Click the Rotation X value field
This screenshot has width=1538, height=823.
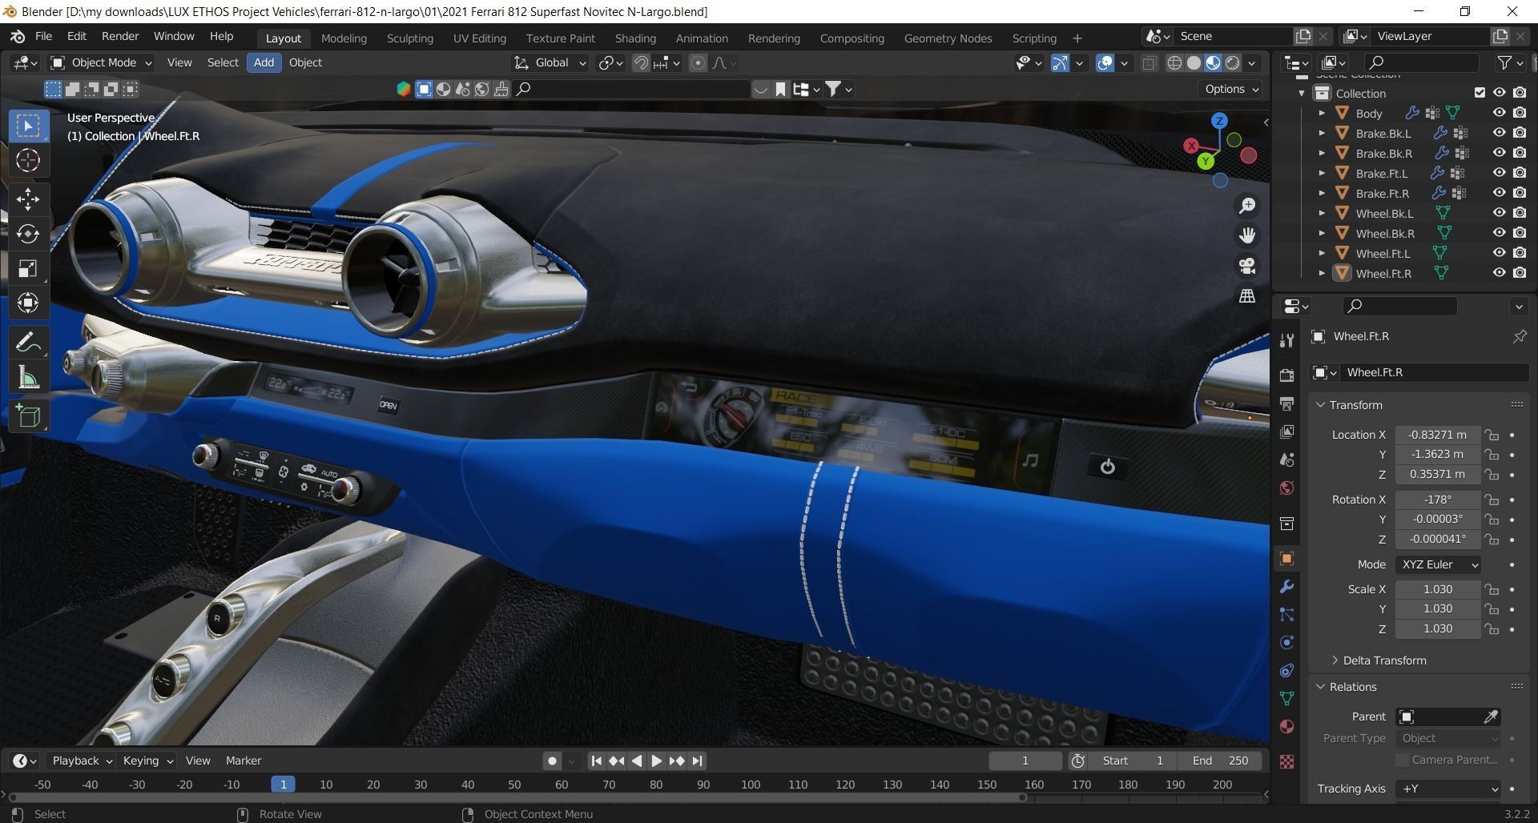coord(1438,500)
